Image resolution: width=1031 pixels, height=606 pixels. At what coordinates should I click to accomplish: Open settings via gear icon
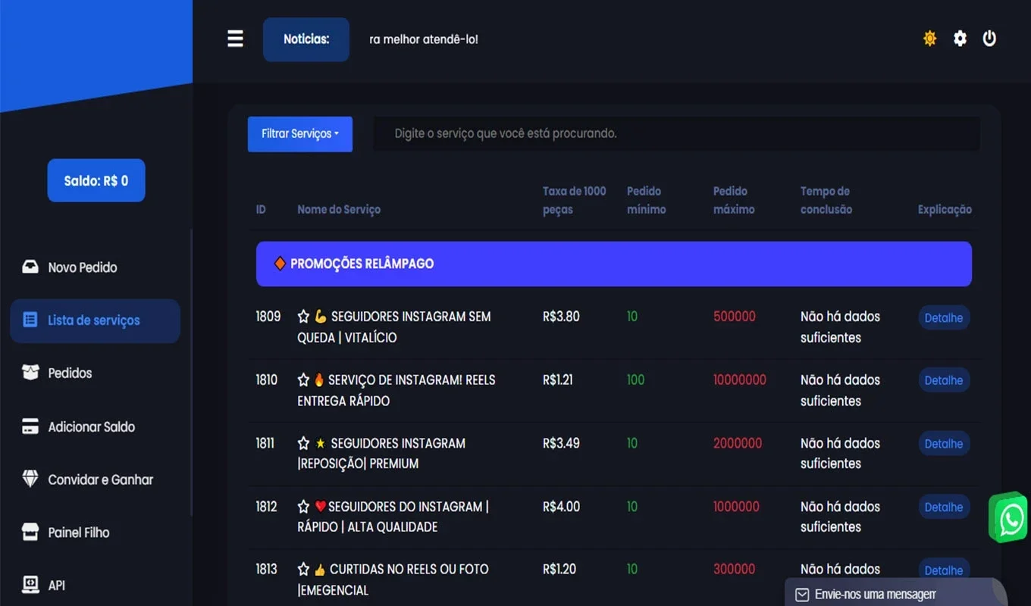tap(960, 39)
